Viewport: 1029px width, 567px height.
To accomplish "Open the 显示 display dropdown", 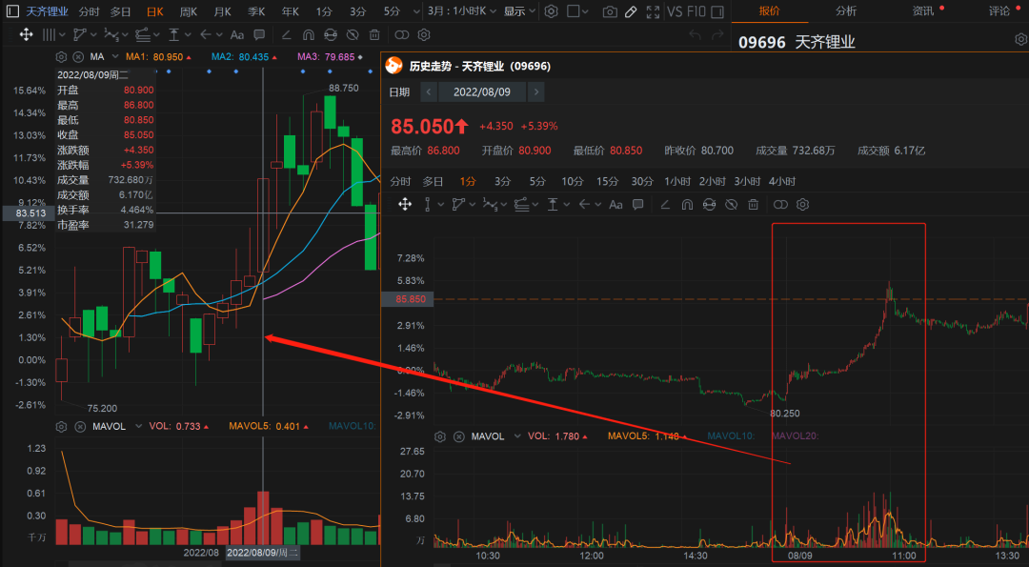I will click(519, 11).
